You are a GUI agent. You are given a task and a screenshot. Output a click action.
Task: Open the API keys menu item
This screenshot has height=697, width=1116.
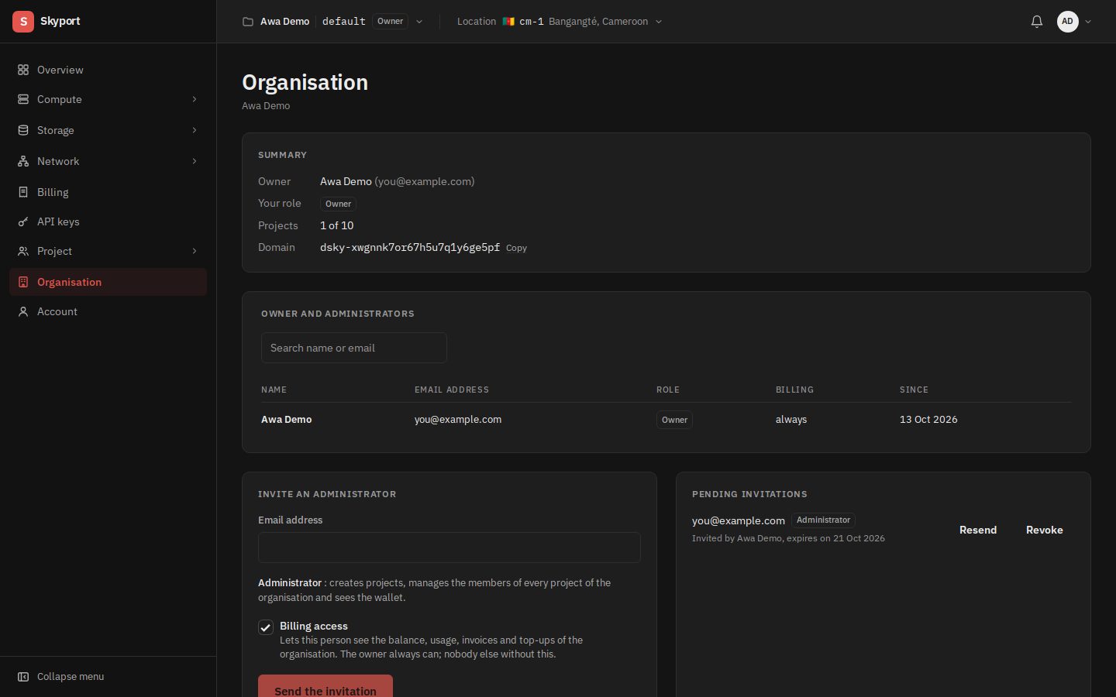pyautogui.click(x=108, y=221)
